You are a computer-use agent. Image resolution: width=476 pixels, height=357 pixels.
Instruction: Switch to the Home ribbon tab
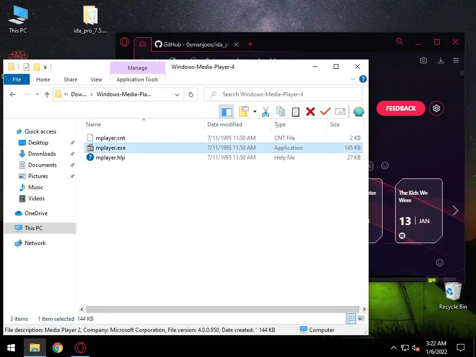43,79
